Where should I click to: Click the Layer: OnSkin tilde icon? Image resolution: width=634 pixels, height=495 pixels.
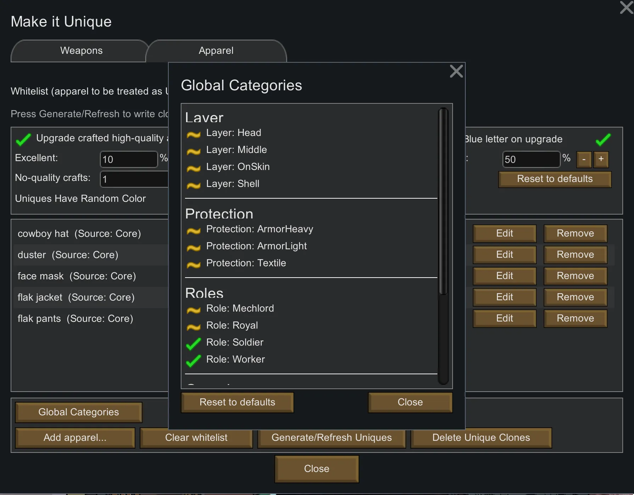point(193,168)
